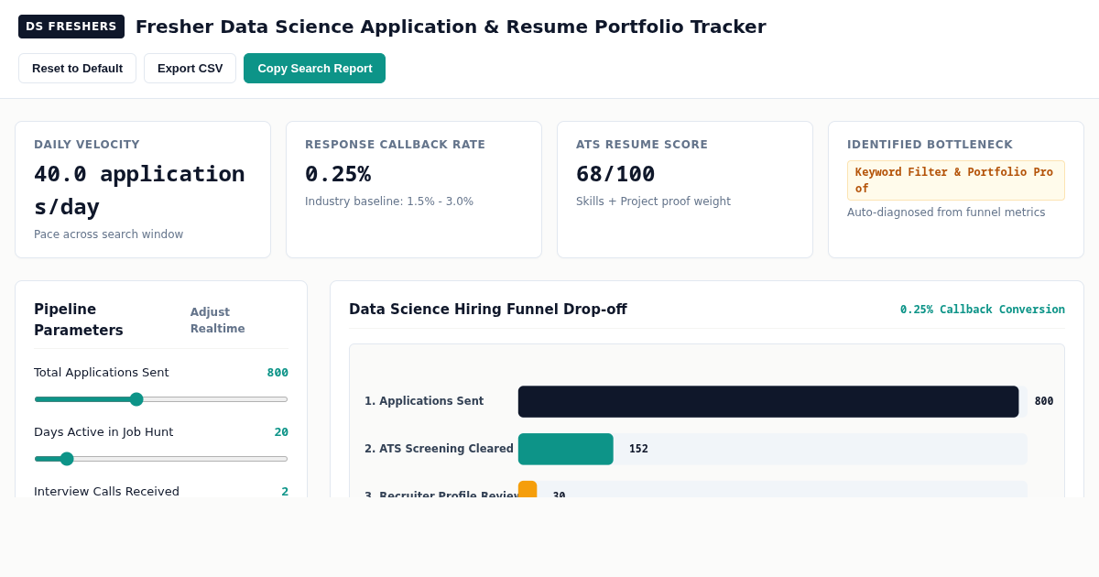Select the Daily Velocity value 40.0 applications/day

(139, 191)
